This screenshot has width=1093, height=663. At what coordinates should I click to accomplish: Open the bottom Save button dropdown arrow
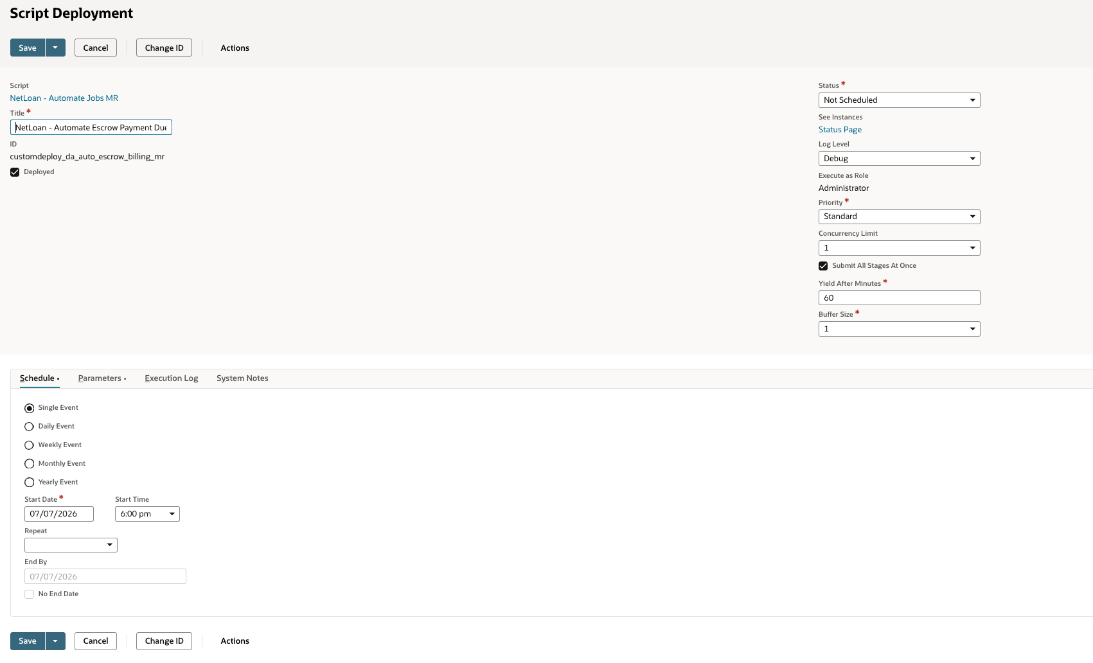click(x=55, y=641)
